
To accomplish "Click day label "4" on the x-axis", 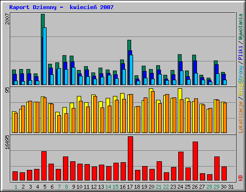I will pos(37,187).
